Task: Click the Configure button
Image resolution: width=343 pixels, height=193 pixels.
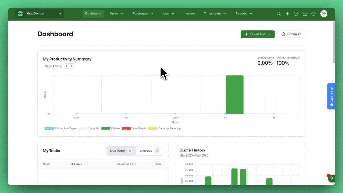Action: click(x=291, y=34)
